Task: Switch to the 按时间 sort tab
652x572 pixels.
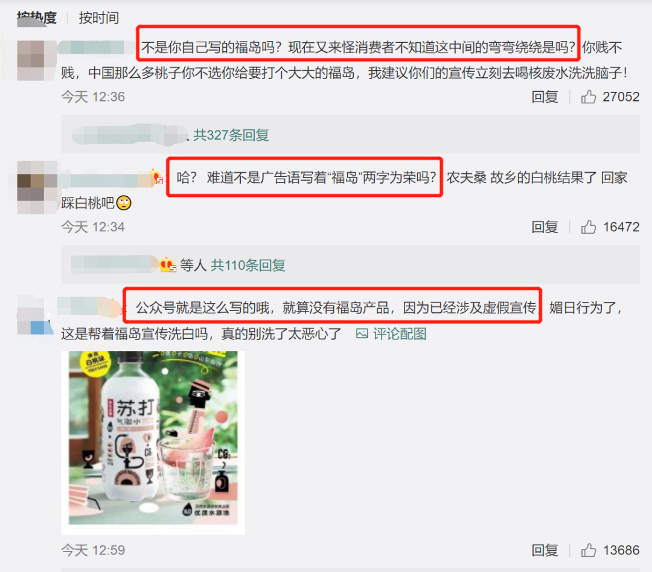Action: [x=99, y=18]
